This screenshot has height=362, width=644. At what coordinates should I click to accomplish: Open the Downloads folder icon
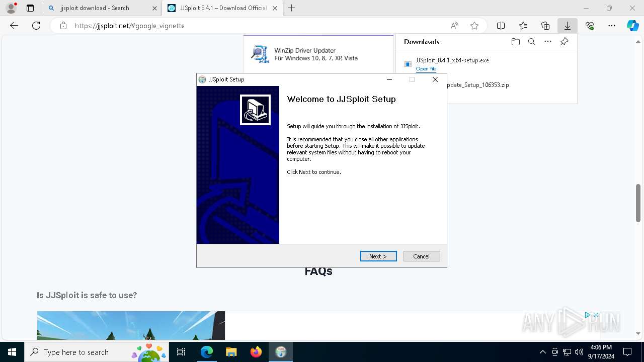pos(515,42)
